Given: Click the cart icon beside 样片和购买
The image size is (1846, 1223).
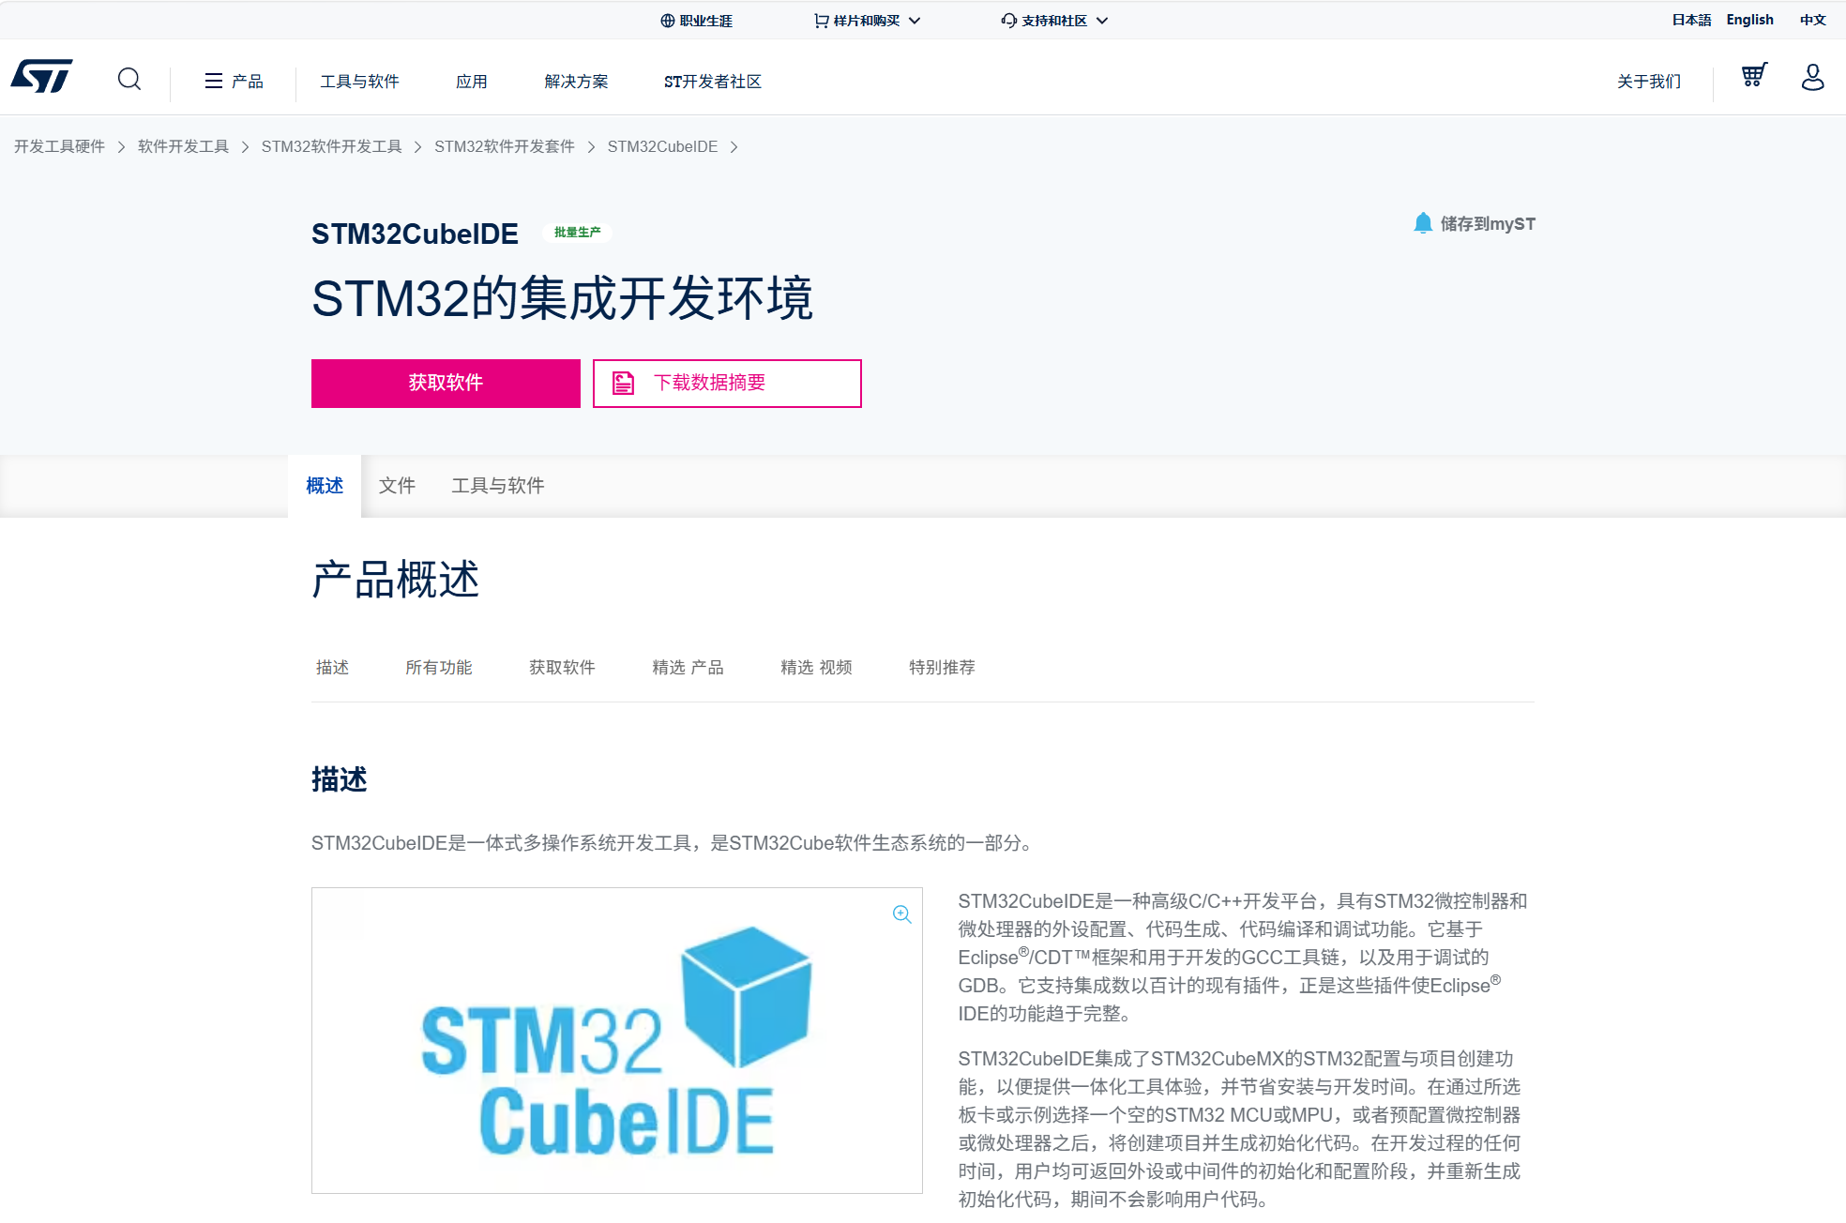Looking at the screenshot, I should point(822,21).
